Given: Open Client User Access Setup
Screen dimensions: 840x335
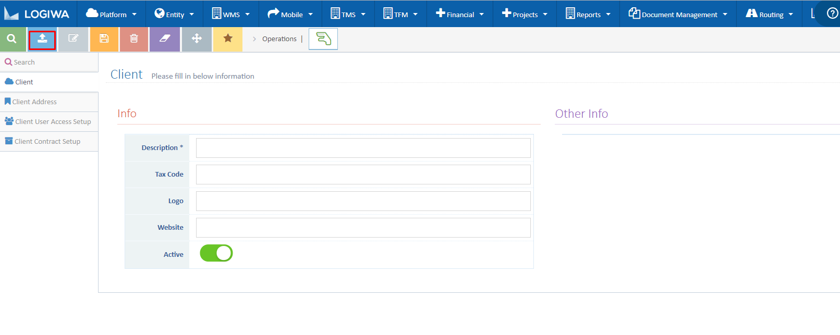Looking at the screenshot, I should [53, 122].
